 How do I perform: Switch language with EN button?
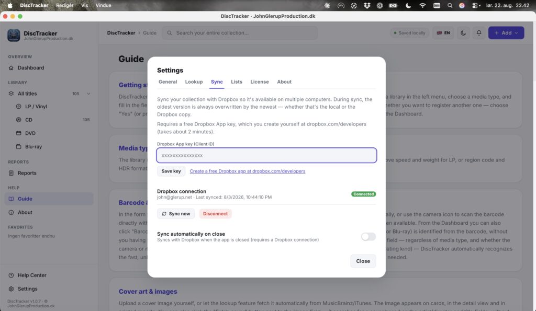[x=443, y=33]
